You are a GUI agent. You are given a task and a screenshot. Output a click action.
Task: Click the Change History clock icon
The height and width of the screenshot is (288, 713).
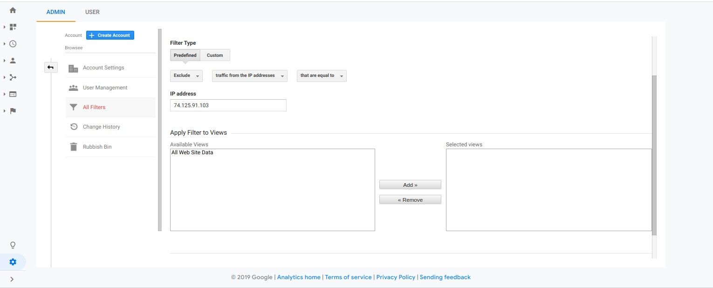coord(73,127)
